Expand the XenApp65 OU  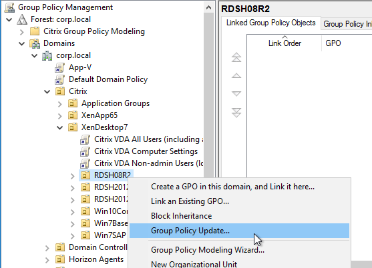point(60,116)
